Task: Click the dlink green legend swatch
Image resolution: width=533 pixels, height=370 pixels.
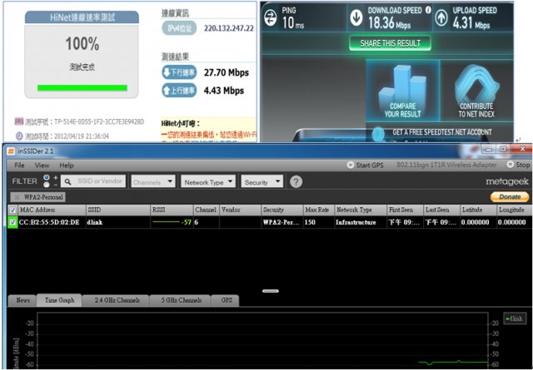Action: [507, 318]
